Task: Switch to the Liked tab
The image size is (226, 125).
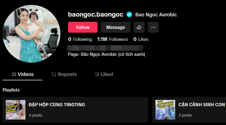Action: 104,74
